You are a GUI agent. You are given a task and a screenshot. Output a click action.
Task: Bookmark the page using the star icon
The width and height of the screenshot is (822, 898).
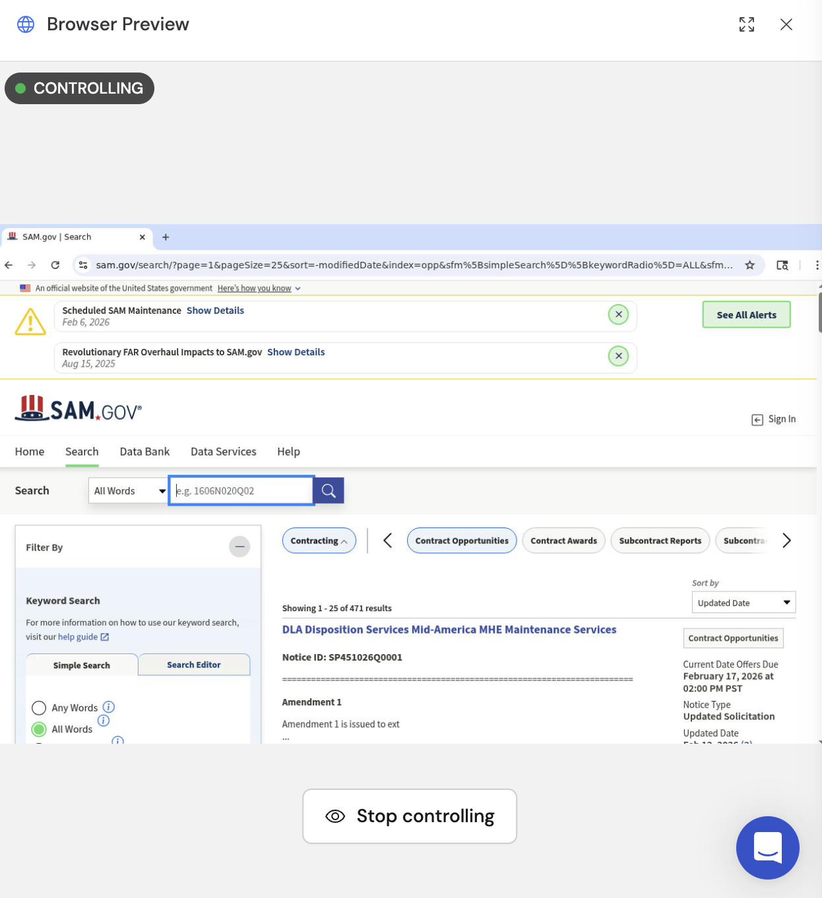point(749,264)
